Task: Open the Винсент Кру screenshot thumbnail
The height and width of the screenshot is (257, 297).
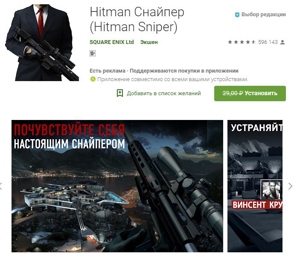Action: tap(255, 186)
